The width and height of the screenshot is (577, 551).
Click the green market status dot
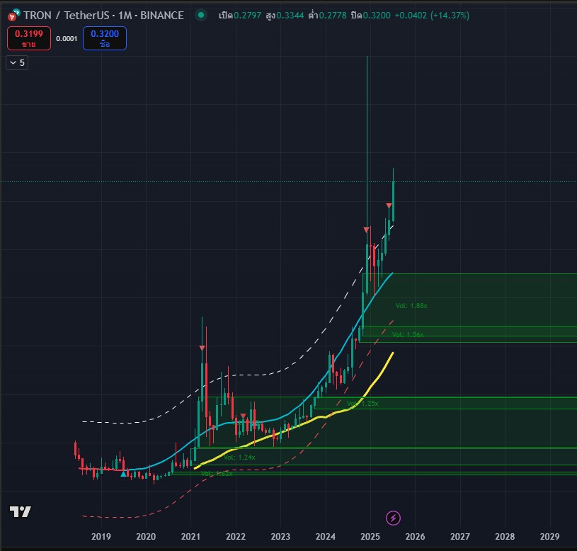[201, 15]
